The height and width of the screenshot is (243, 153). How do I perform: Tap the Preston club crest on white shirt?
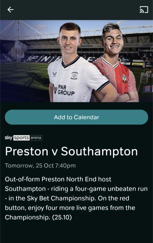tap(75, 76)
